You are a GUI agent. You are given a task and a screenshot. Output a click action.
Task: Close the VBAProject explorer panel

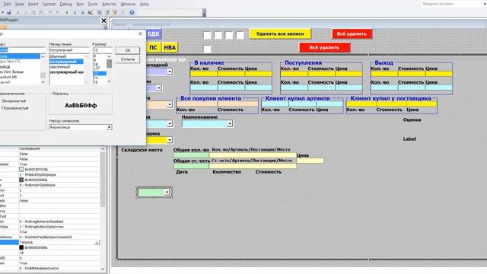coord(103,21)
